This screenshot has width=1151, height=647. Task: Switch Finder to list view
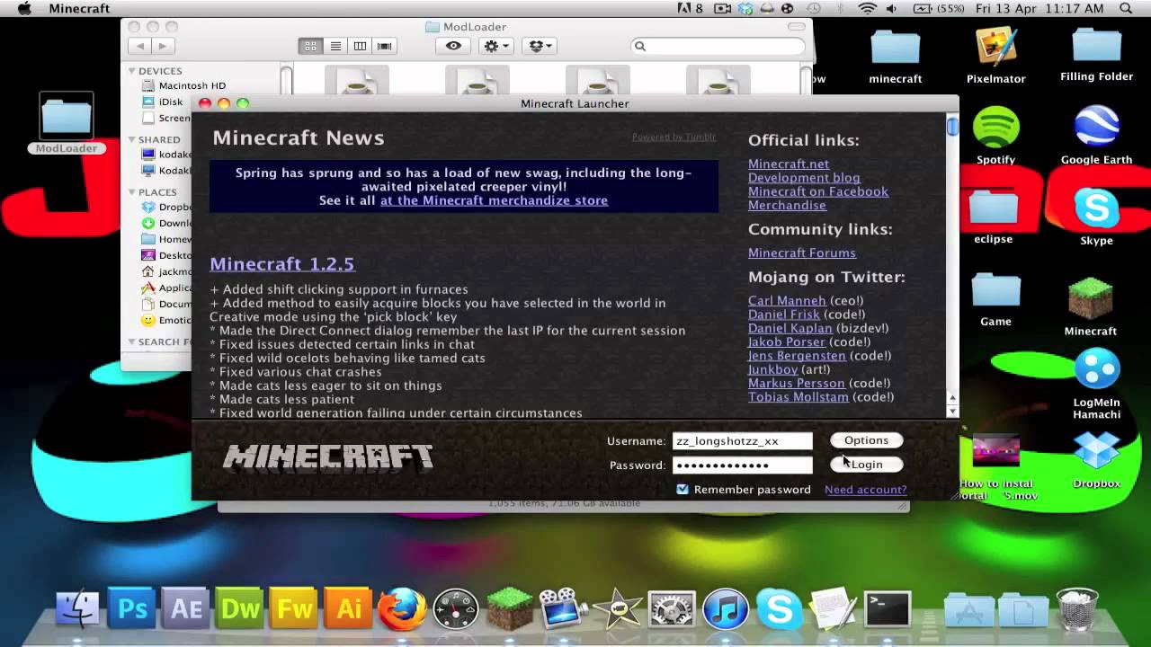click(335, 46)
